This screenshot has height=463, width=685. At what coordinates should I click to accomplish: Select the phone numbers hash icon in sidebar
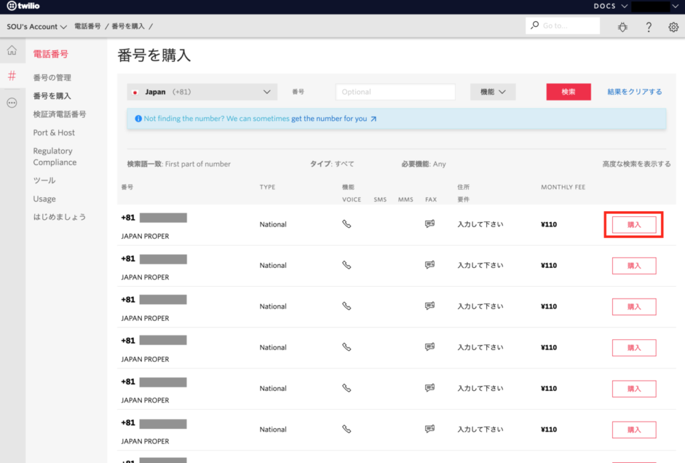[12, 75]
